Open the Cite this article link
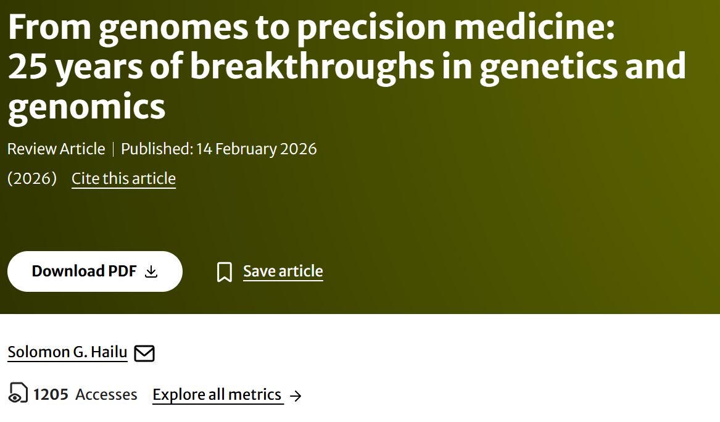 tap(123, 178)
